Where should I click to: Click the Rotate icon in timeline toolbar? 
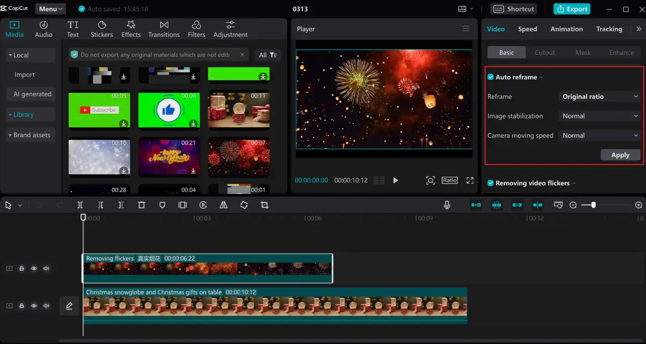pos(244,205)
